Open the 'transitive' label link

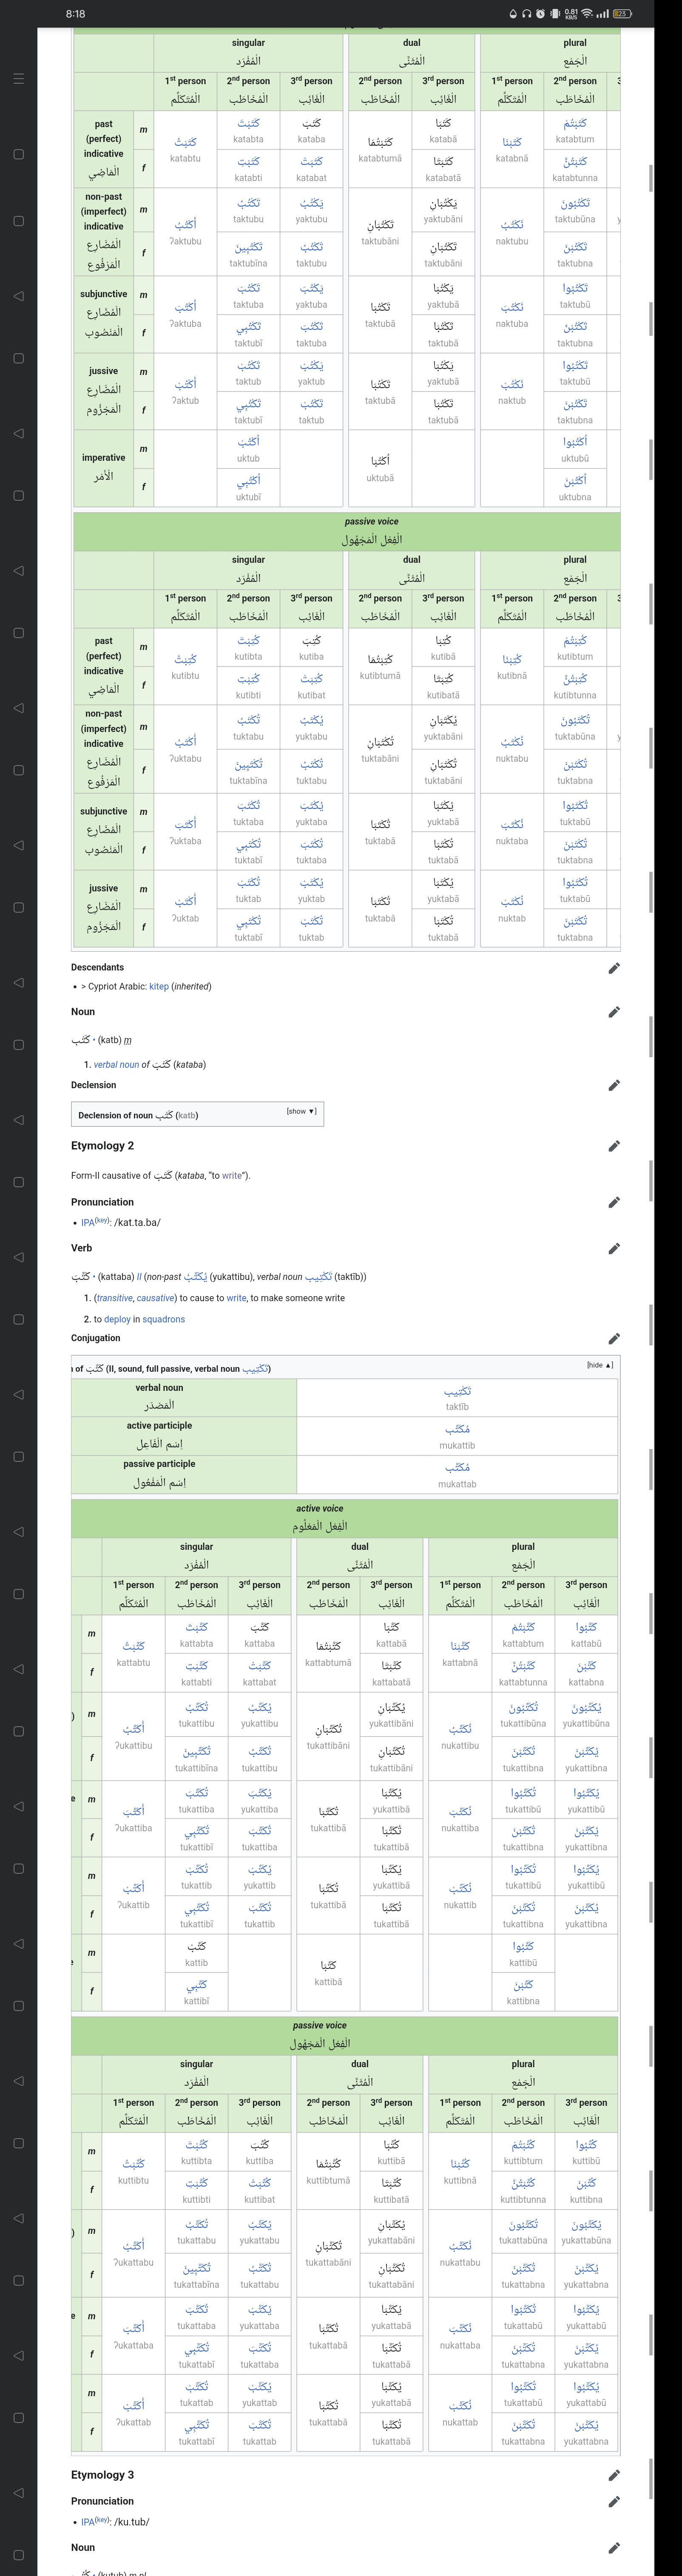[x=114, y=1298]
